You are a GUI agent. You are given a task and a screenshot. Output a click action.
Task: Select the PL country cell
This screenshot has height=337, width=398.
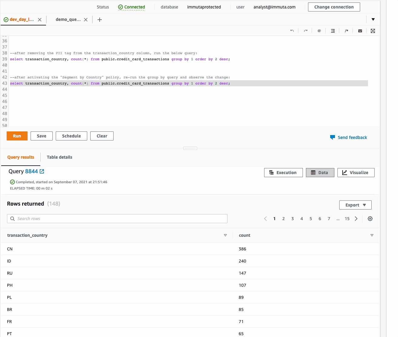point(9,297)
